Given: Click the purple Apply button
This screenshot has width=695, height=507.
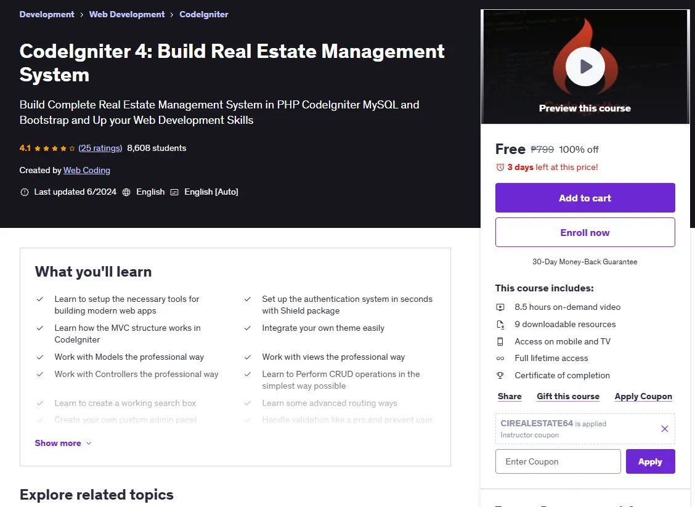Looking at the screenshot, I should pos(650,461).
